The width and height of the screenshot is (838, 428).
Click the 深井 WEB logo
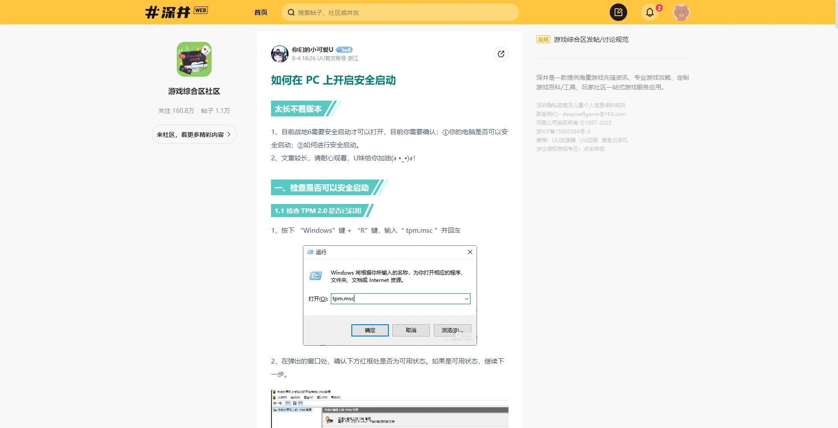point(176,12)
